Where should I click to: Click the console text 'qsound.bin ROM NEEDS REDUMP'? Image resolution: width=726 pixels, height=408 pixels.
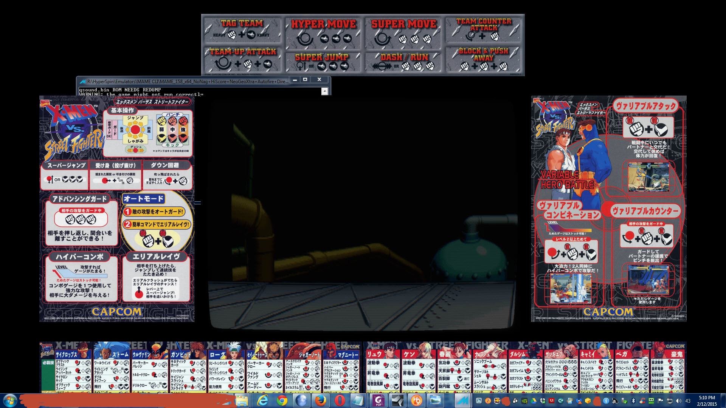pos(120,90)
